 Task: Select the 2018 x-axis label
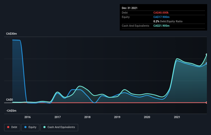click(87, 117)
